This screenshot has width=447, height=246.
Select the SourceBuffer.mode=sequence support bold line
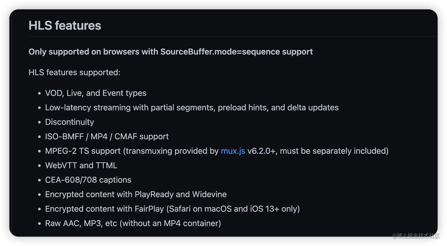point(171,52)
